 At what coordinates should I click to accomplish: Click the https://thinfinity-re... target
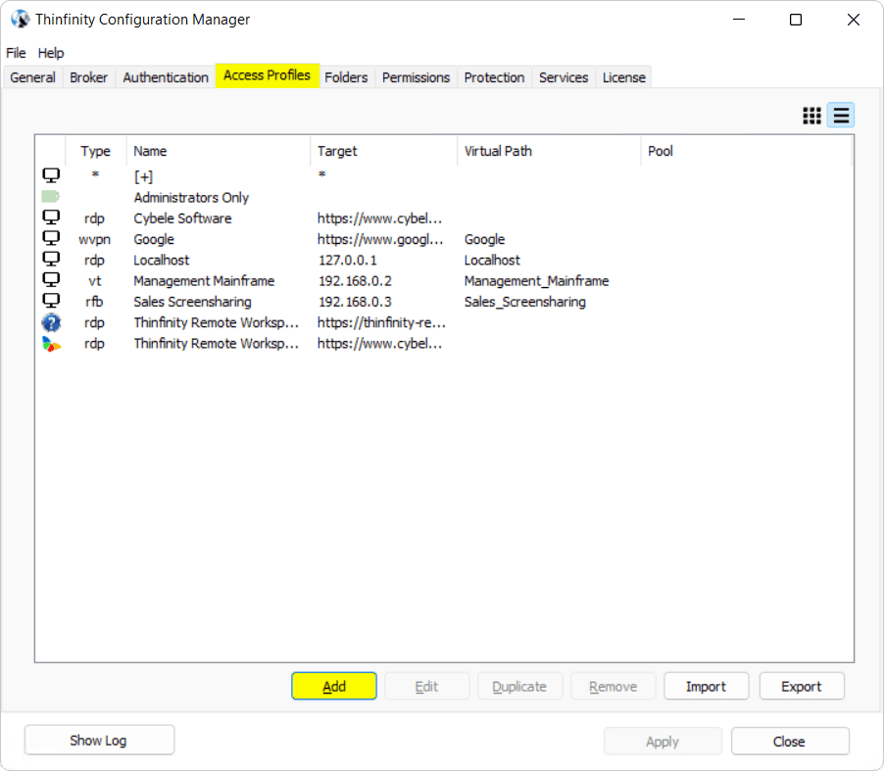pyautogui.click(x=381, y=322)
